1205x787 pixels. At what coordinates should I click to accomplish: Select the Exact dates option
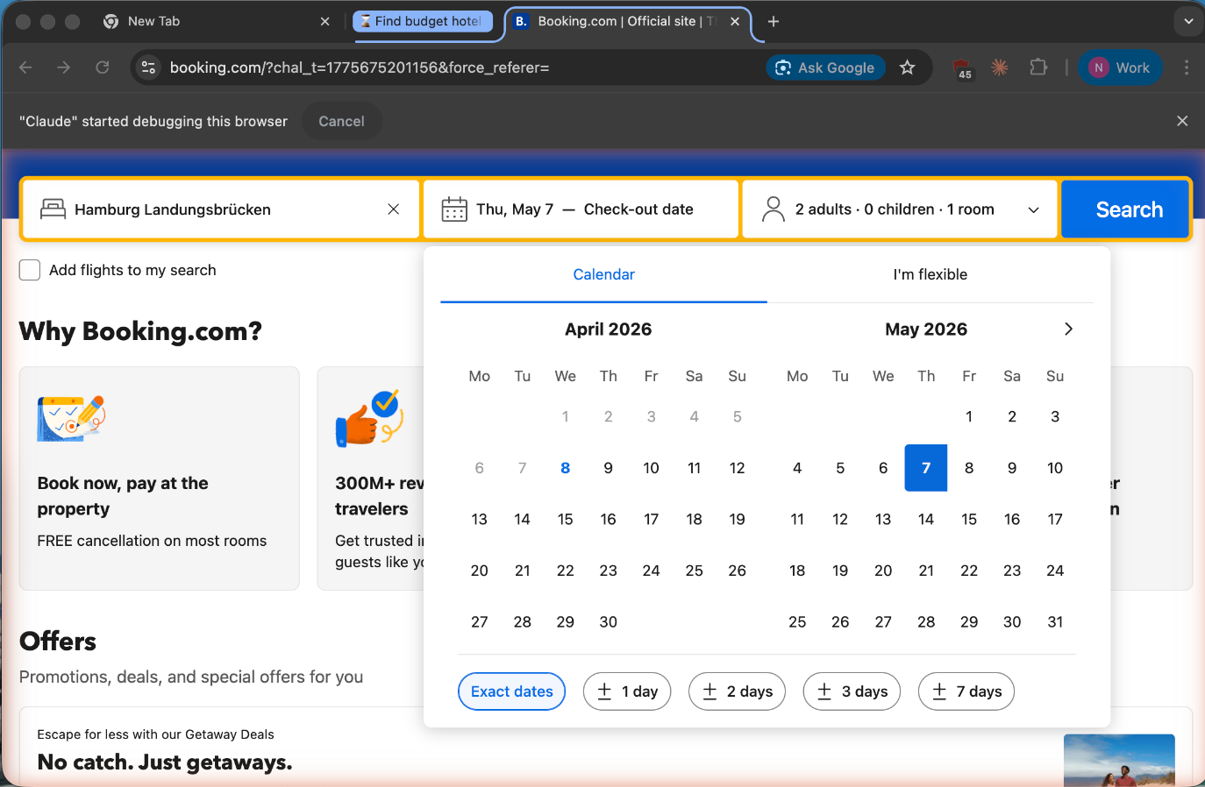(x=512, y=691)
